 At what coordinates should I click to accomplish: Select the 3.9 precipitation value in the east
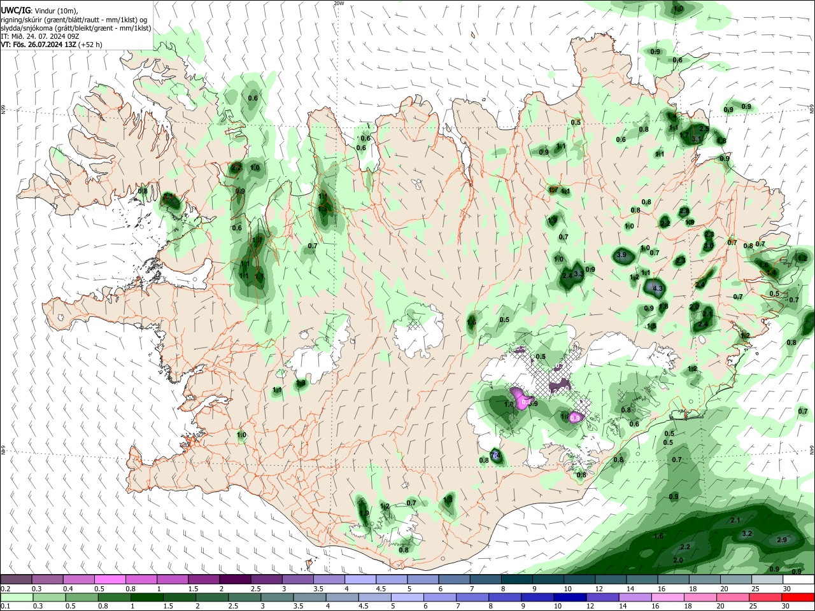(x=623, y=255)
